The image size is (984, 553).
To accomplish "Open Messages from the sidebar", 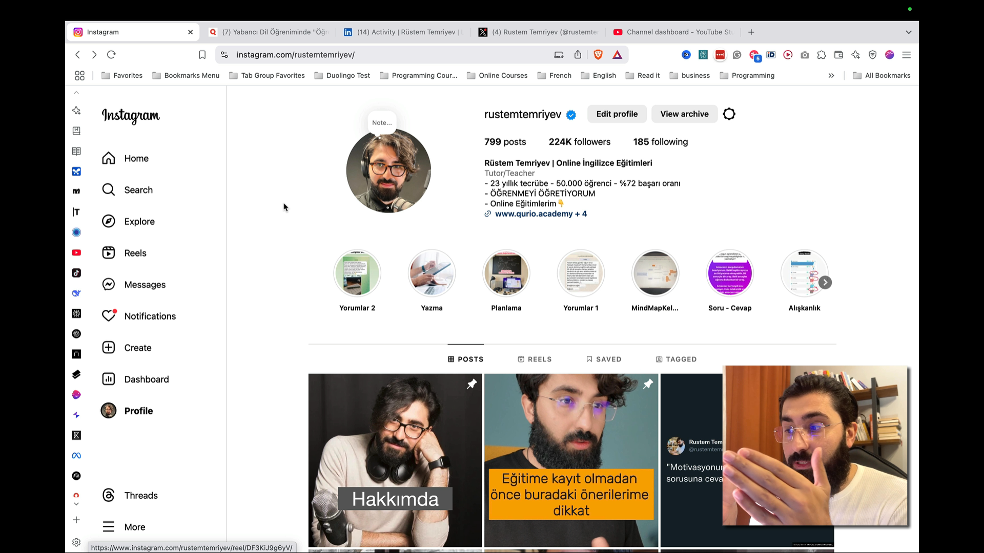I will [x=134, y=285].
